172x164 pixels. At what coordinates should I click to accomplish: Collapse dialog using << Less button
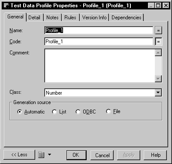(x=19, y=155)
